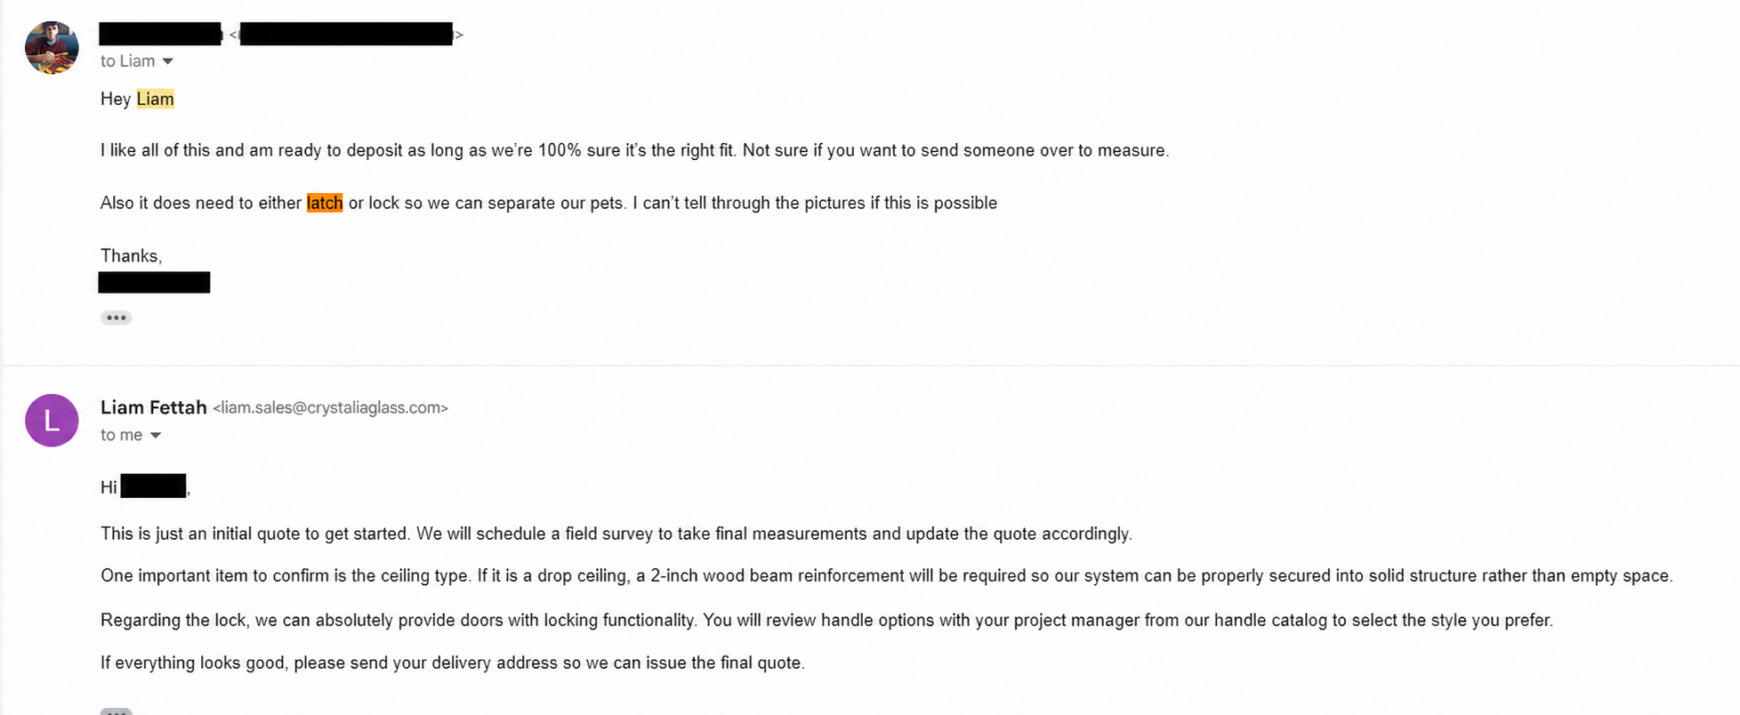This screenshot has height=715, width=1740.
Task: Click the "to Liam" recipient text
Action: pyautogui.click(x=127, y=61)
